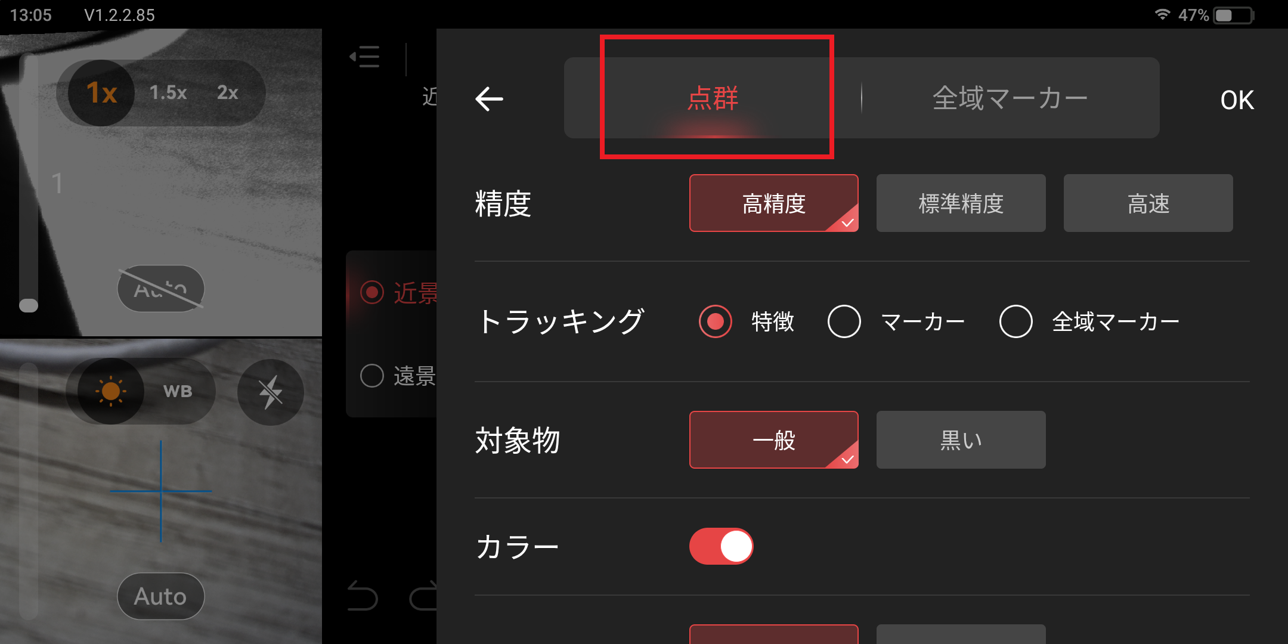Tap the redo arrow icon

point(423,595)
